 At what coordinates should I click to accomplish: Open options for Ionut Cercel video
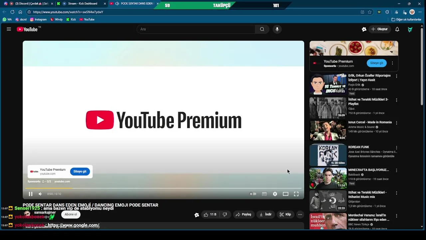[396, 123]
